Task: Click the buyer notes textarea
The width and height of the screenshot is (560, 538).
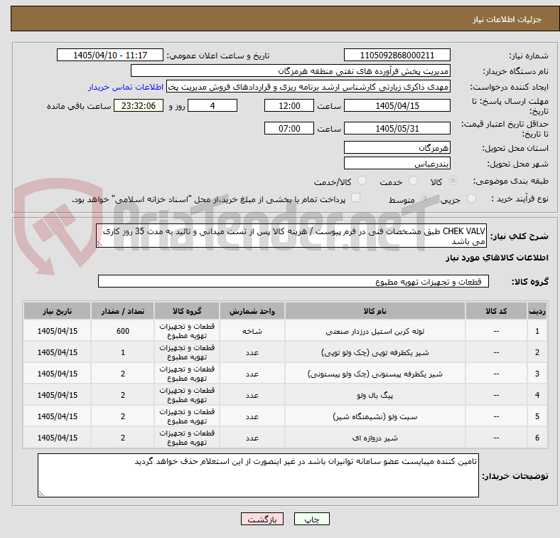Action: [258, 475]
